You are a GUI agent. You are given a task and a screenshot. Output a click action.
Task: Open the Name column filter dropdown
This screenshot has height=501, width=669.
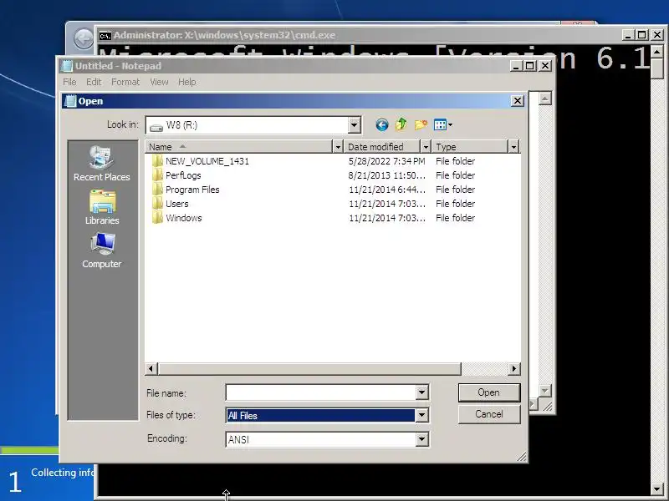point(338,147)
